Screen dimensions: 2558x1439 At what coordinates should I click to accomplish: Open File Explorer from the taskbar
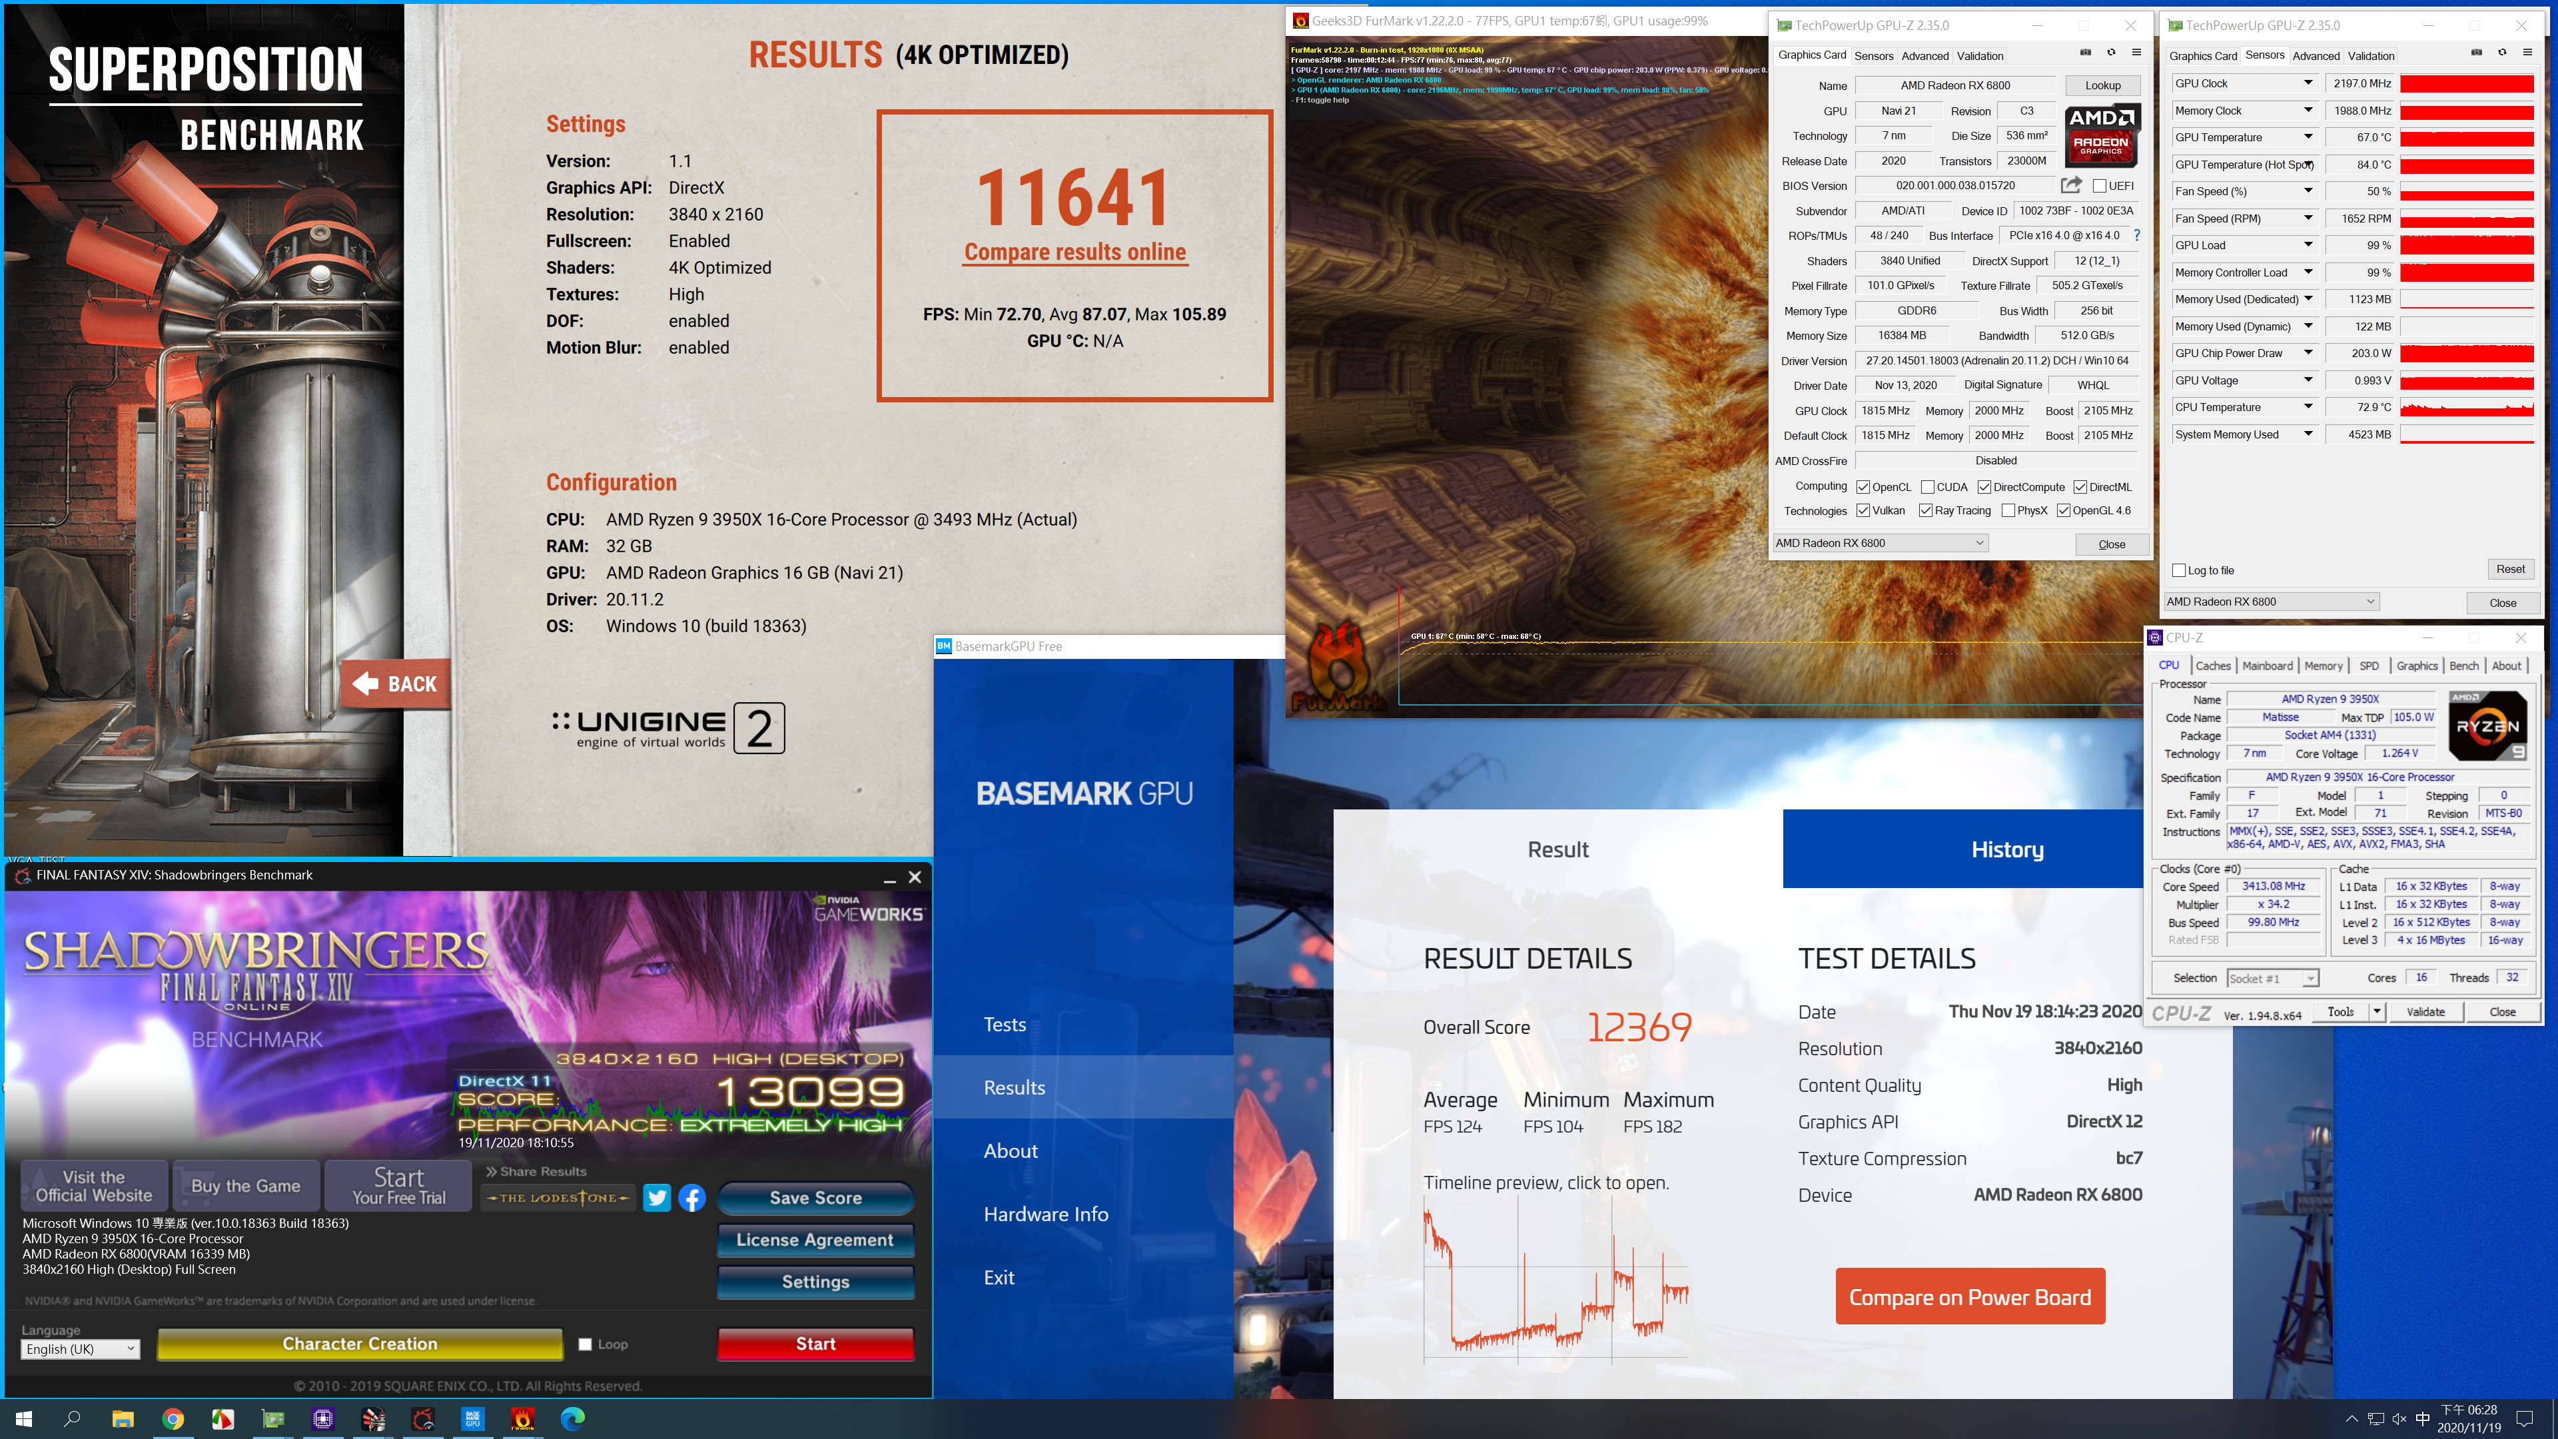pyautogui.click(x=122, y=1419)
